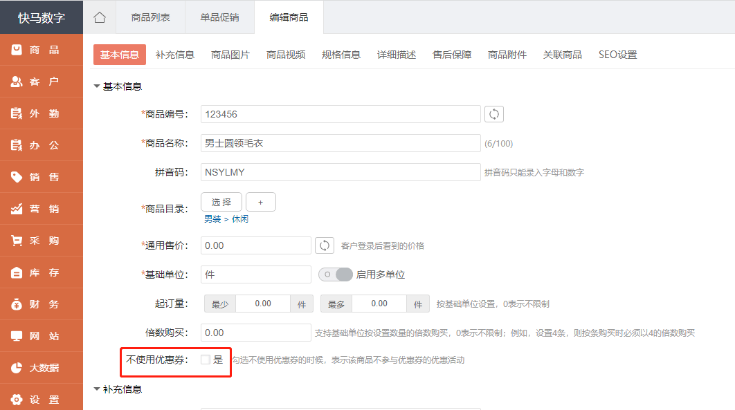
Task: Click the 客户登录后看到的价格 hint text
Action: [383, 245]
